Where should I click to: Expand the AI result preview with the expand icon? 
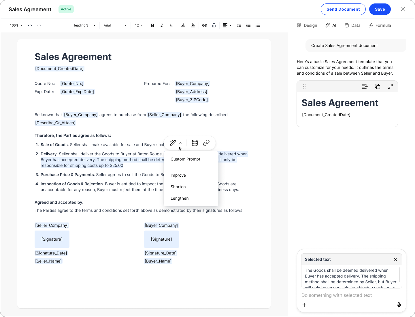tap(390, 86)
